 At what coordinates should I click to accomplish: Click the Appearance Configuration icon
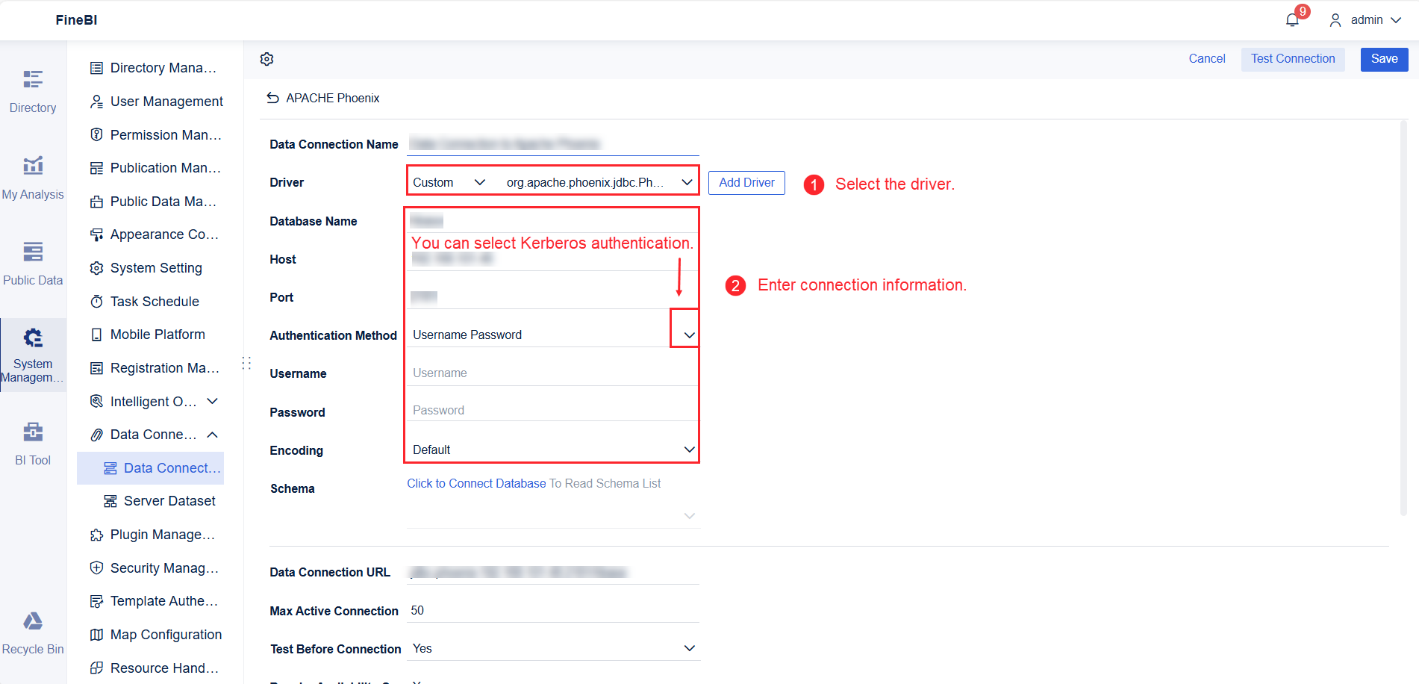click(x=96, y=234)
